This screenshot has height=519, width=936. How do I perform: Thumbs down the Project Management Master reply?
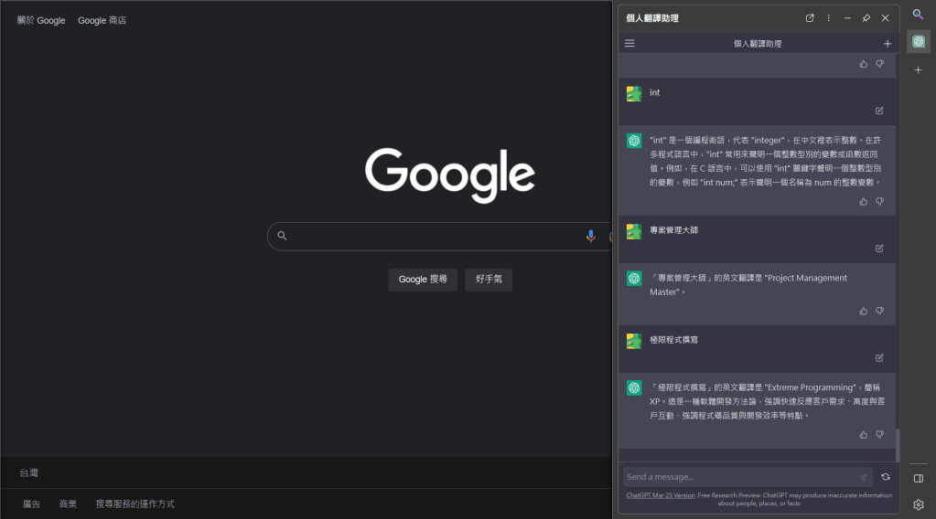click(879, 312)
